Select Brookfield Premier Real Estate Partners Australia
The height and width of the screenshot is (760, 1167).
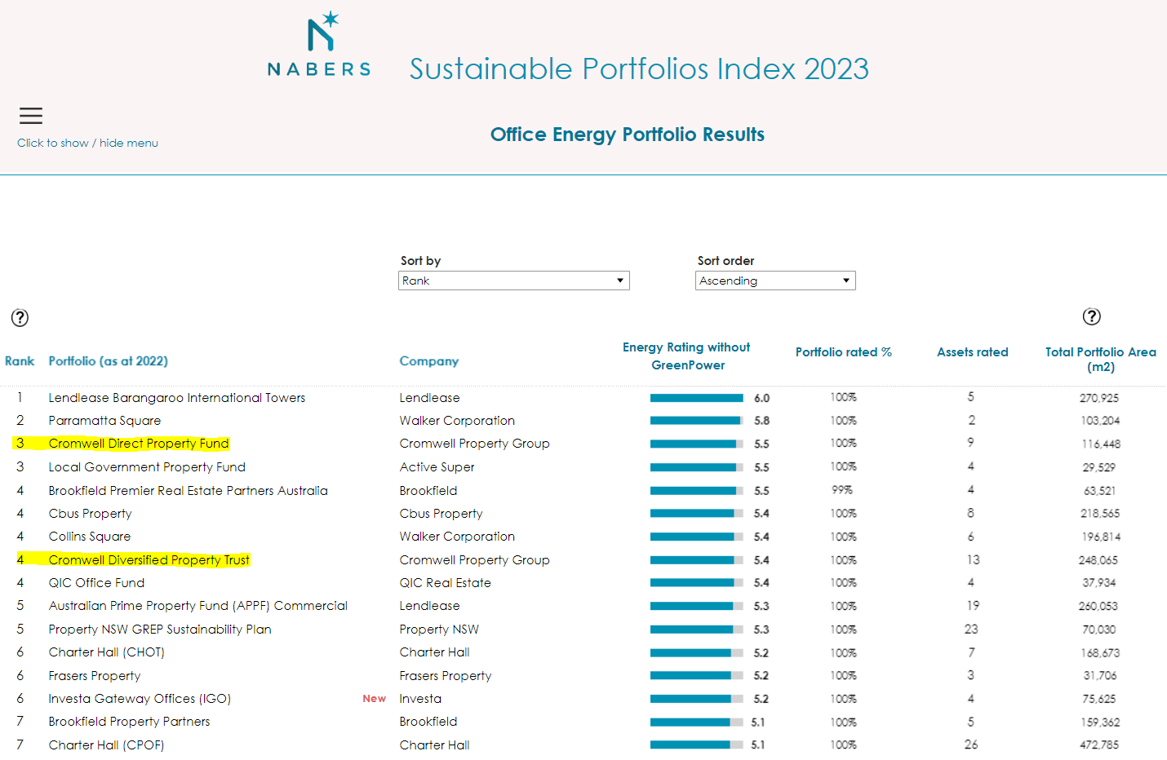point(189,491)
